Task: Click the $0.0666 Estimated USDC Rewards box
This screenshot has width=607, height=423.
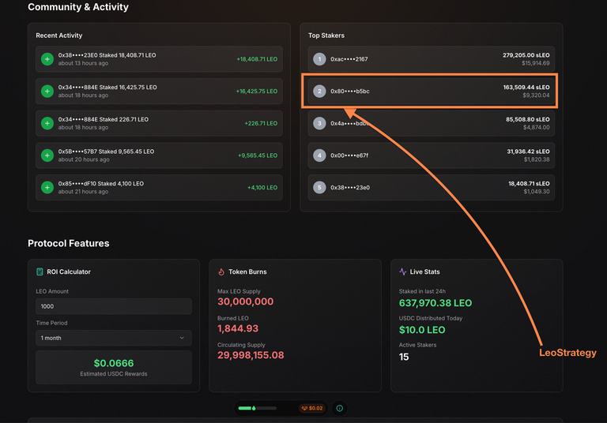Action: (114, 367)
